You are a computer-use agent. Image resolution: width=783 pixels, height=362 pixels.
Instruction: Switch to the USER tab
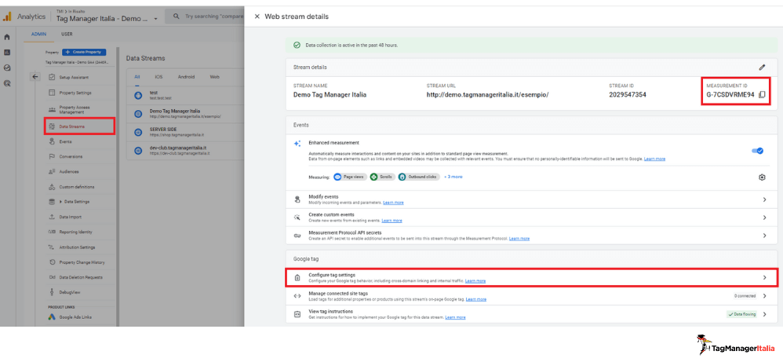point(67,34)
